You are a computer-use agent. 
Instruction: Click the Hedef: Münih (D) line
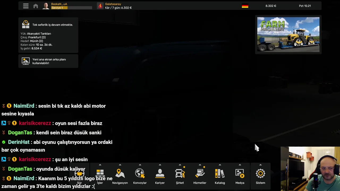[x=32, y=41]
